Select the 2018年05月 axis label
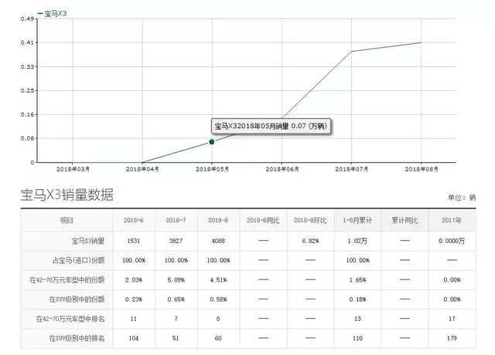 (x=212, y=169)
